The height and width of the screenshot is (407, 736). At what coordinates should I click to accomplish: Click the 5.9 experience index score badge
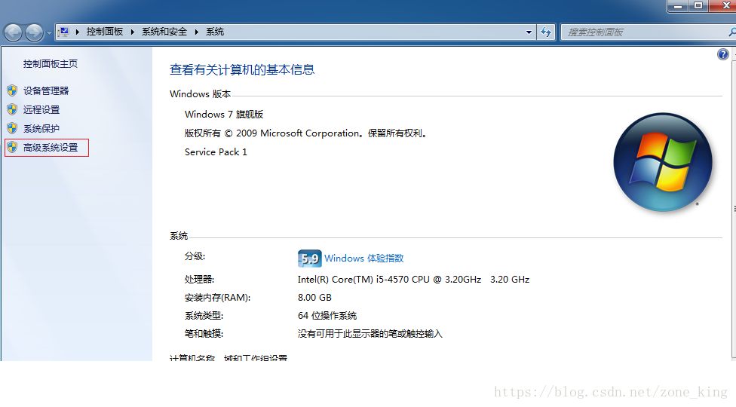tap(309, 259)
